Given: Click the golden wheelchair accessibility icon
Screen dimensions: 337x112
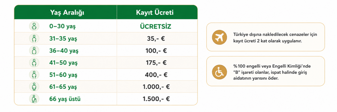Looking at the screenshot, I should [x=219, y=71].
